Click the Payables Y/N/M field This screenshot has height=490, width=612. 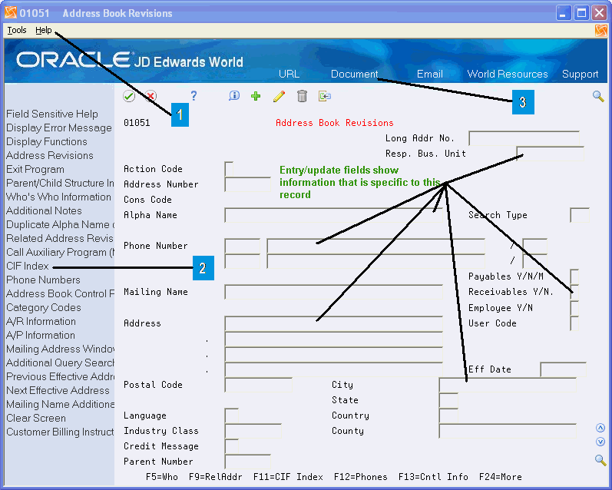click(574, 276)
